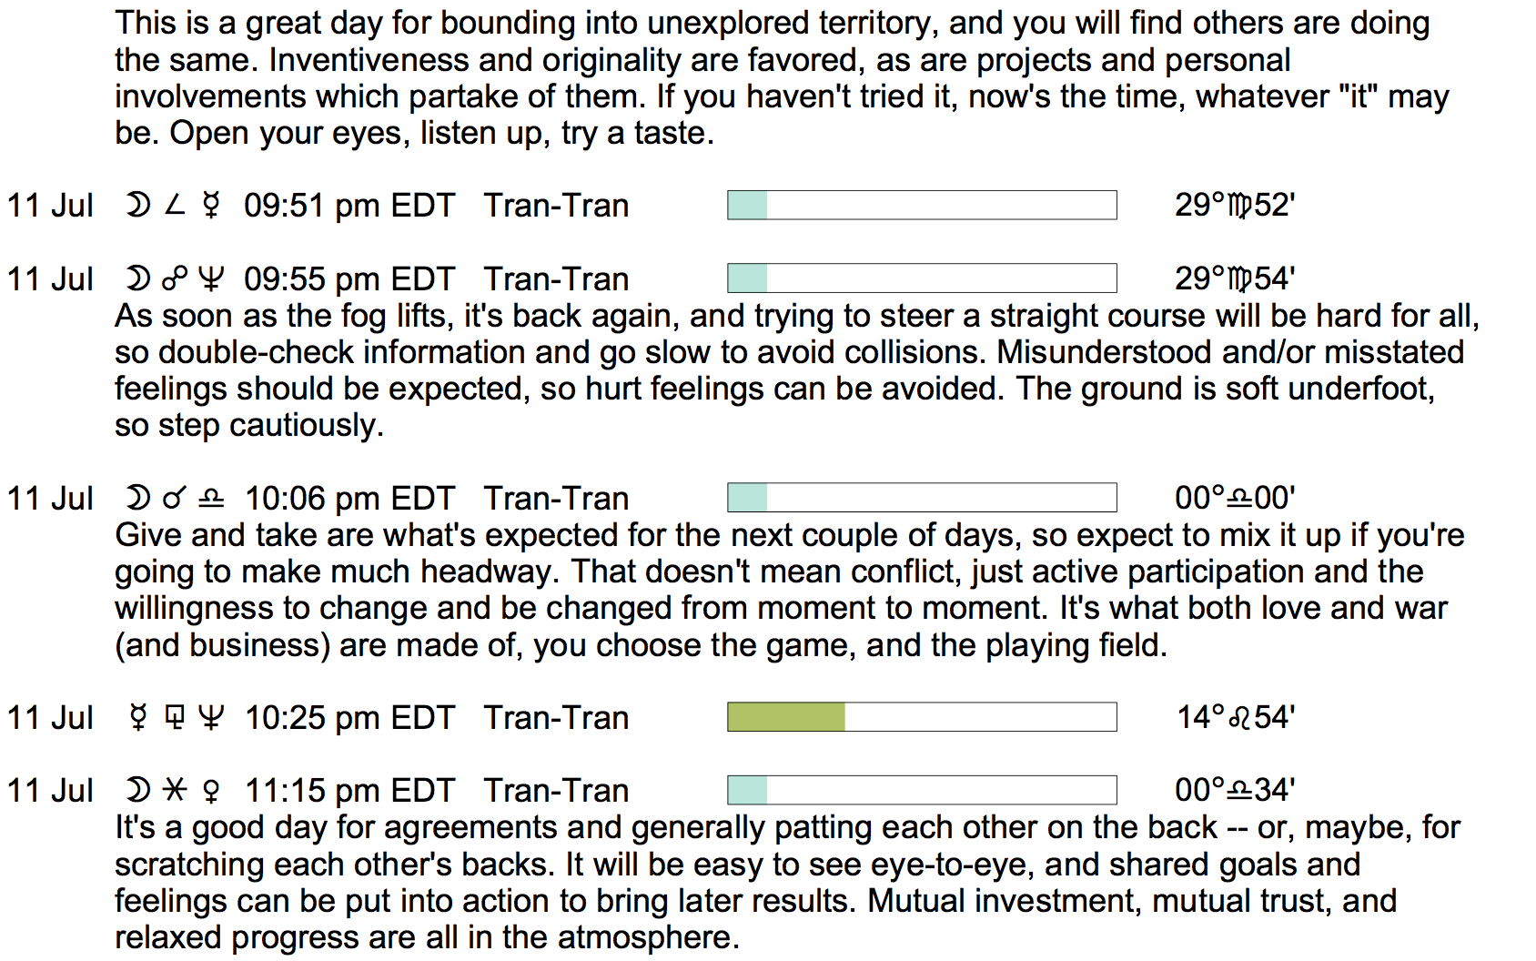The height and width of the screenshot is (961, 1536).
Task: Click the 14° Leo 54' position text
Action: point(1235,718)
